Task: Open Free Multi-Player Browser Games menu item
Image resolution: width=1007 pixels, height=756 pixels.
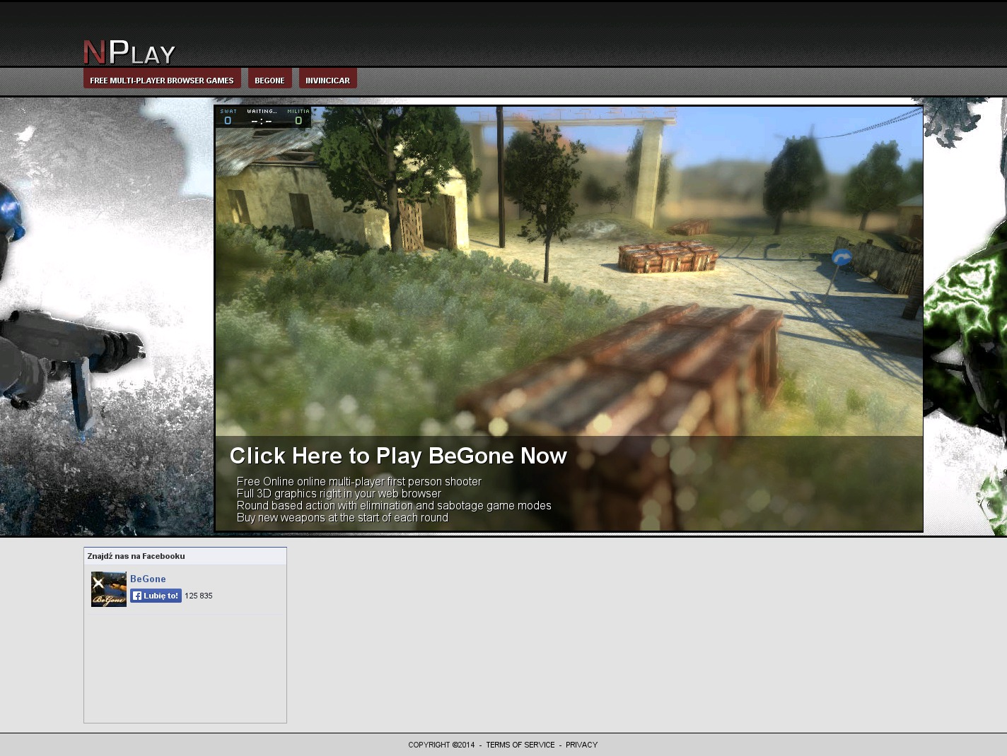Action: click(162, 80)
